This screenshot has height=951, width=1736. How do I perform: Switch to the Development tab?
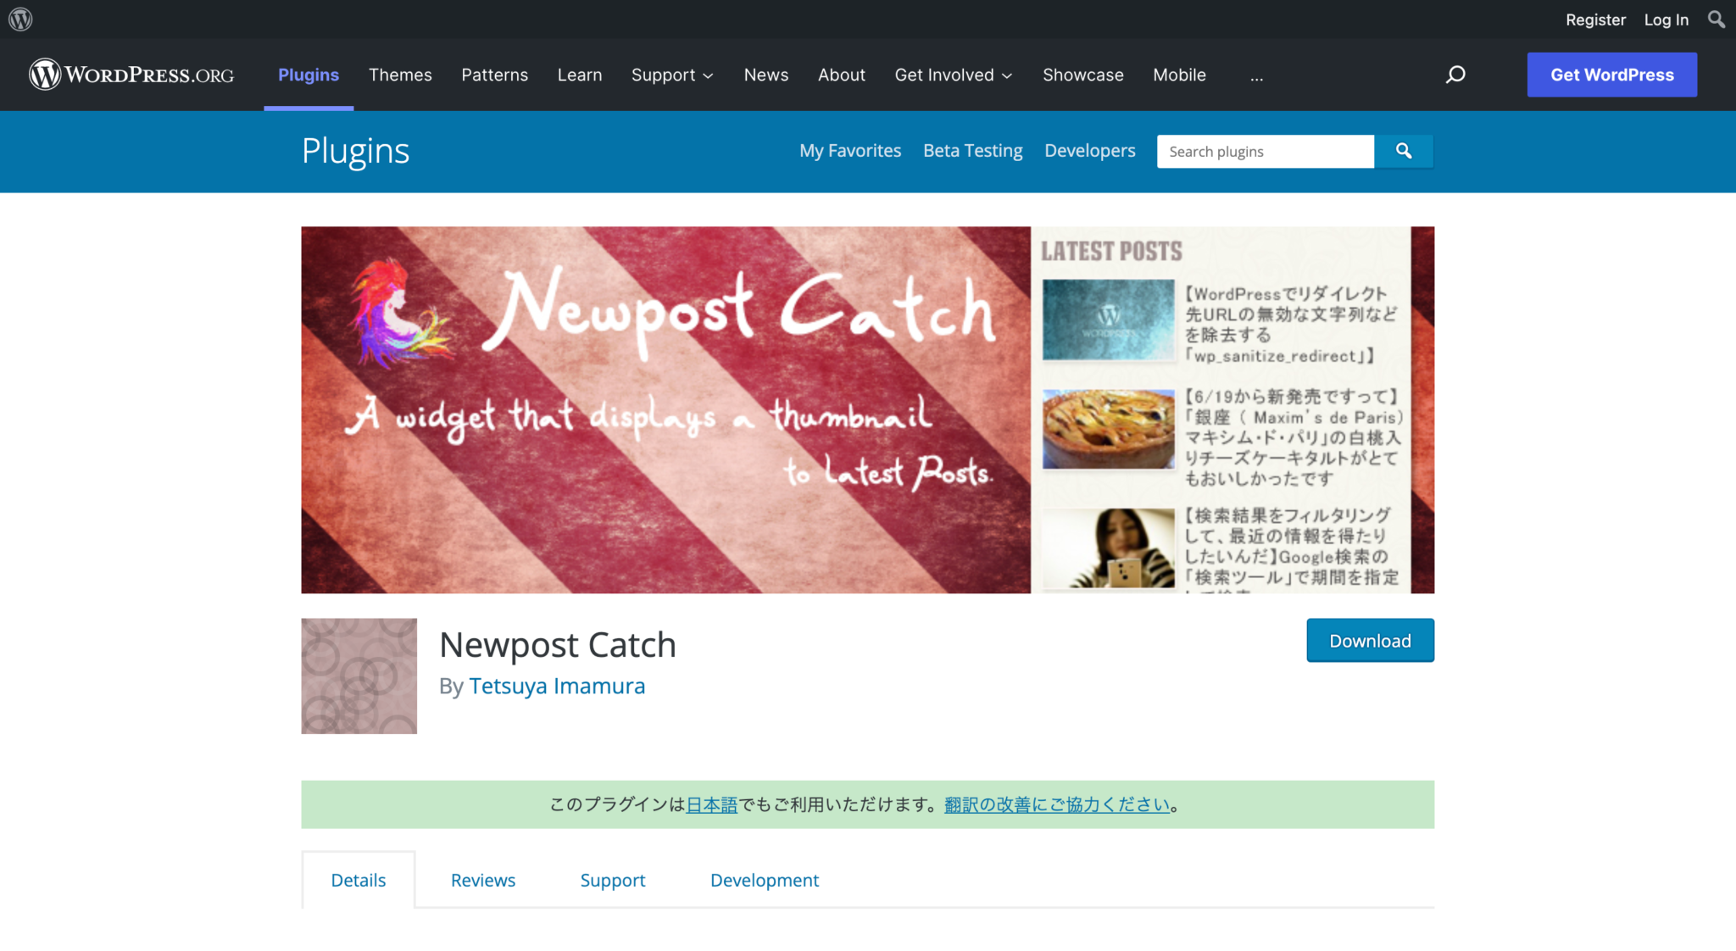click(x=764, y=880)
